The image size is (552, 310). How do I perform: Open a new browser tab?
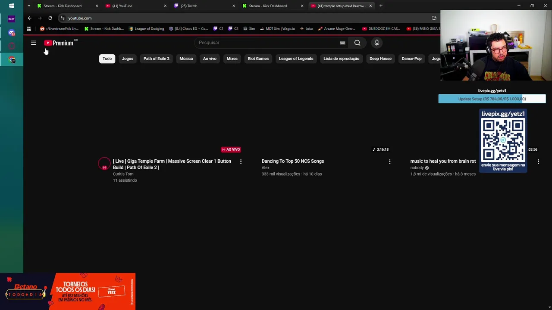coord(381,6)
